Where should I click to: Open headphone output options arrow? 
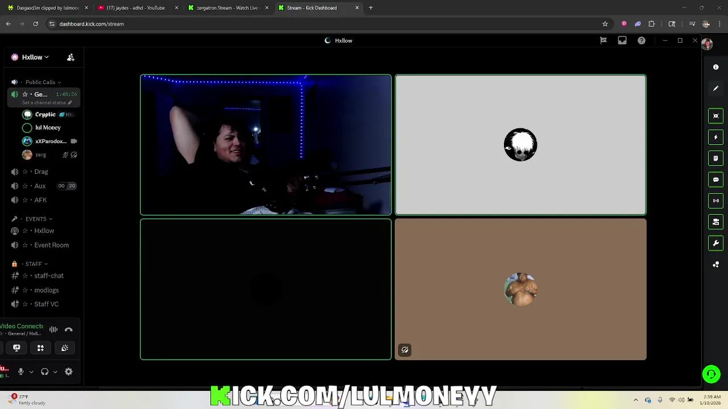[55, 372]
